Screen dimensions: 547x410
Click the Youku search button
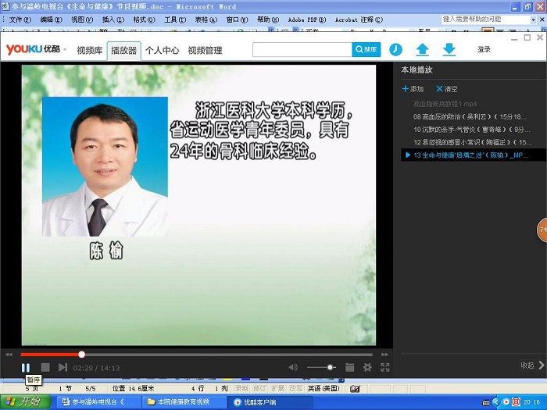click(366, 49)
